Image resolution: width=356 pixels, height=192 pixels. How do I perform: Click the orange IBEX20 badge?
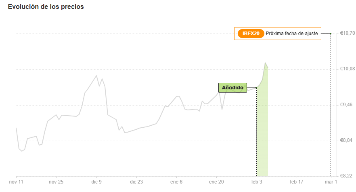[251, 34]
